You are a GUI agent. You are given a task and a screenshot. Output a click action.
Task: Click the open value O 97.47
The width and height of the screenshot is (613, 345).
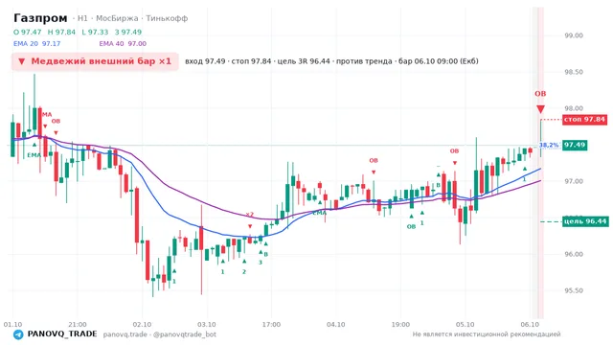point(28,32)
